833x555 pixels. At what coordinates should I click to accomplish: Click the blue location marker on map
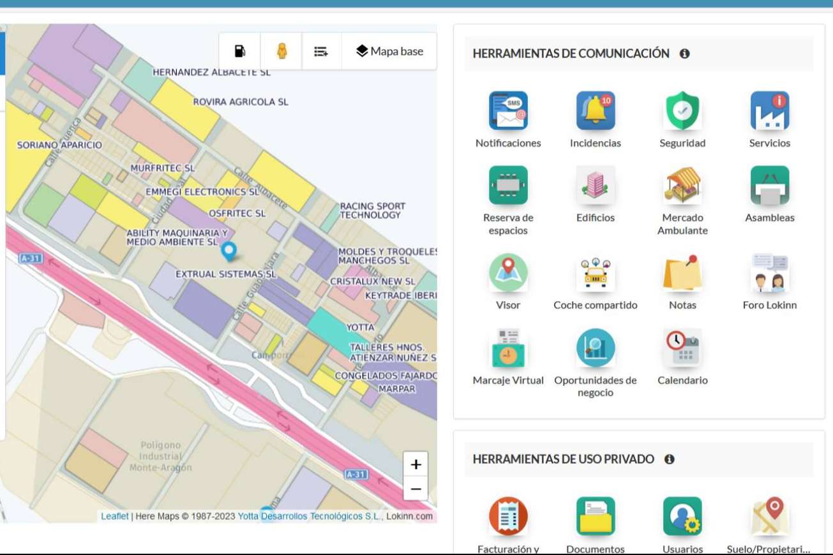click(x=229, y=251)
